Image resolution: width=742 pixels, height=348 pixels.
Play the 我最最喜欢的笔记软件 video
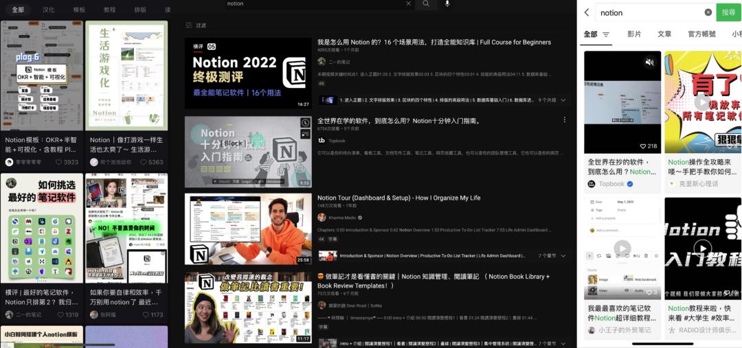pyautogui.click(x=622, y=248)
